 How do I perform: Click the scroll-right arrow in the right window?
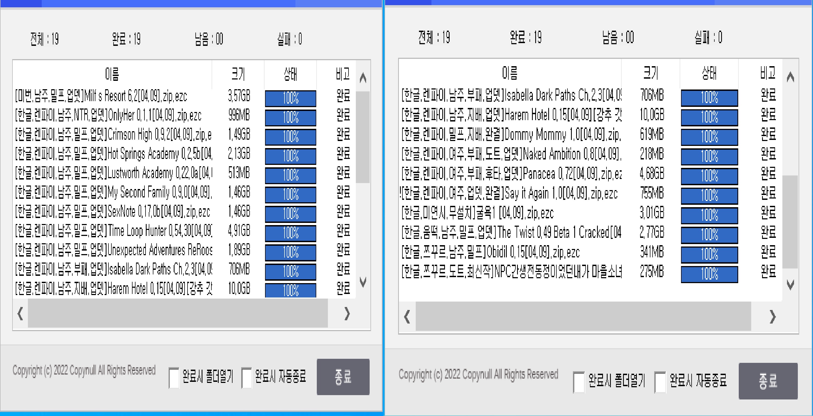pos(773,316)
